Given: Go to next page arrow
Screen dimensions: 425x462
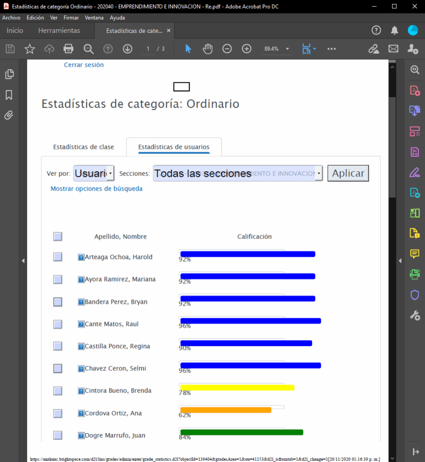Looking at the screenshot, I should pos(127,49).
